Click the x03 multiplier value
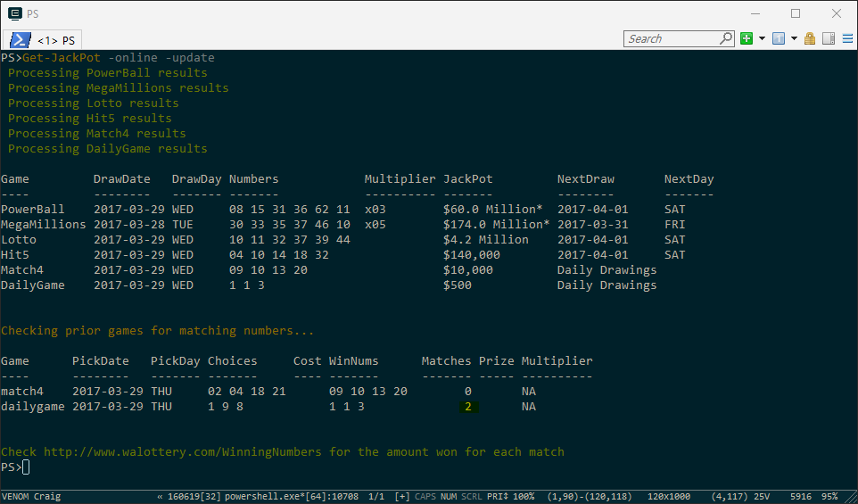This screenshot has width=858, height=504. [375, 209]
